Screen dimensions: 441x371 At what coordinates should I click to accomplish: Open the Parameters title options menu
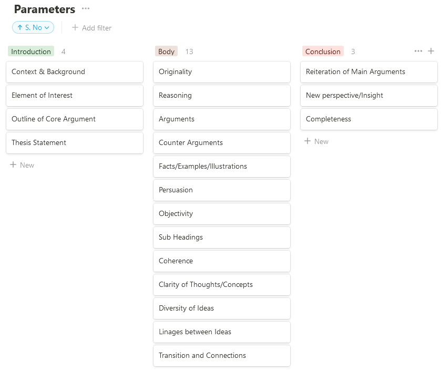click(x=86, y=9)
